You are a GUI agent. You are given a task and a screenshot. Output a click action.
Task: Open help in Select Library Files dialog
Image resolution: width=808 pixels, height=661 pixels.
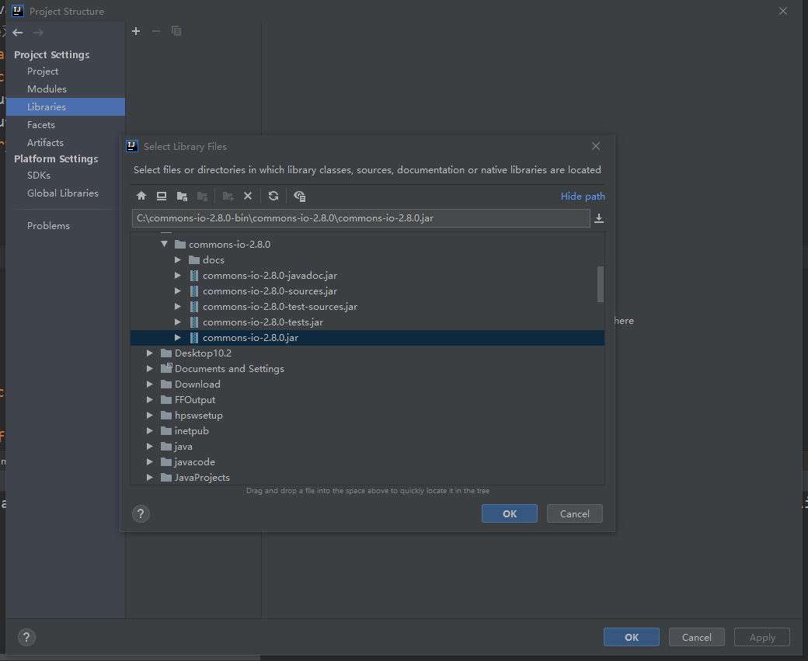coord(141,513)
